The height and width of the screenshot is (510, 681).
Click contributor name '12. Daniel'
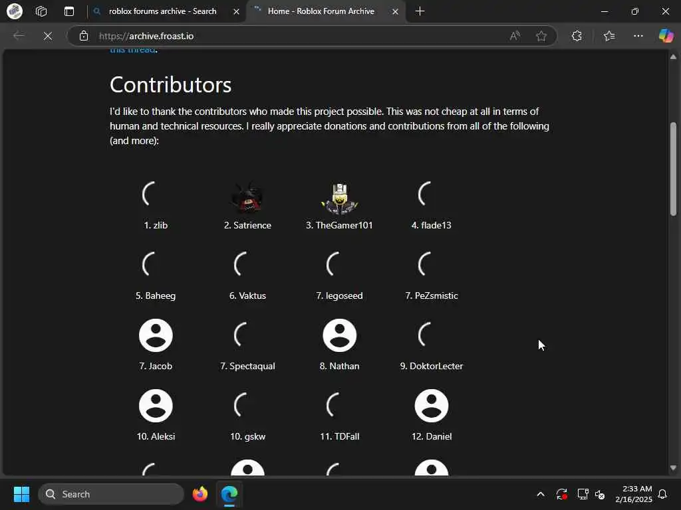(431, 436)
